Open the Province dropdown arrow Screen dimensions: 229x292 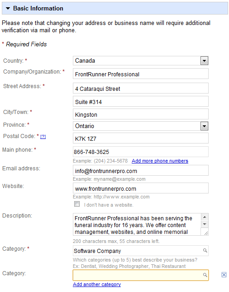point(204,126)
